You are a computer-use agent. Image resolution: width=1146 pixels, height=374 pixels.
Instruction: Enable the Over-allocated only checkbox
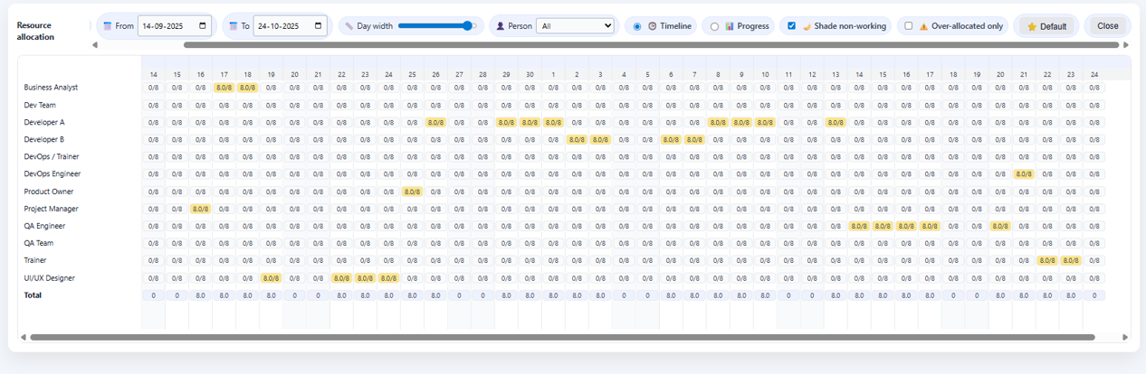(x=909, y=26)
